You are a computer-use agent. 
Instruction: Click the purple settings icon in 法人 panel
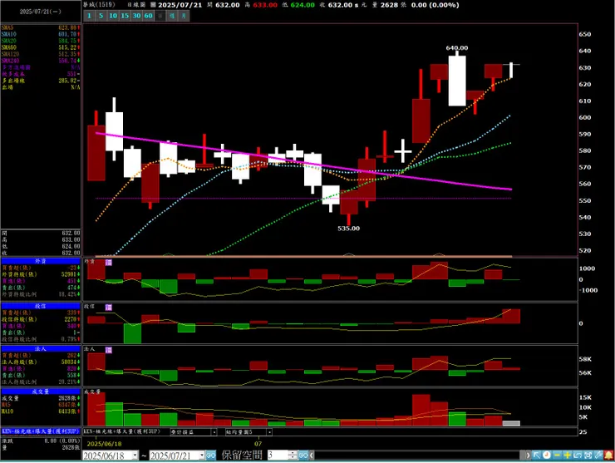(109, 350)
